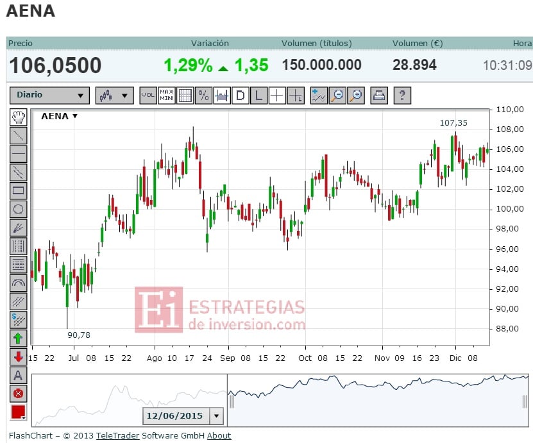Toggle the chart grid lines
The width and height of the screenshot is (533, 443).
pos(185,96)
